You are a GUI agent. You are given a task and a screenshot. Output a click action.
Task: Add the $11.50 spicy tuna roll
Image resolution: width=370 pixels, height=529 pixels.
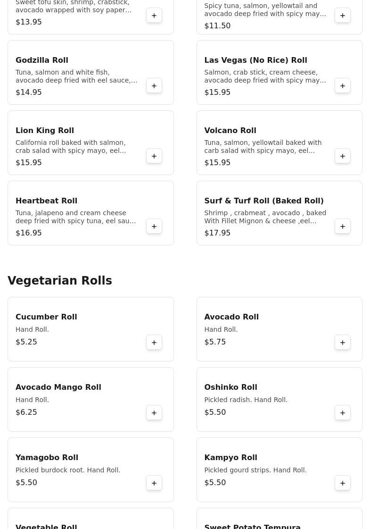pos(343,16)
